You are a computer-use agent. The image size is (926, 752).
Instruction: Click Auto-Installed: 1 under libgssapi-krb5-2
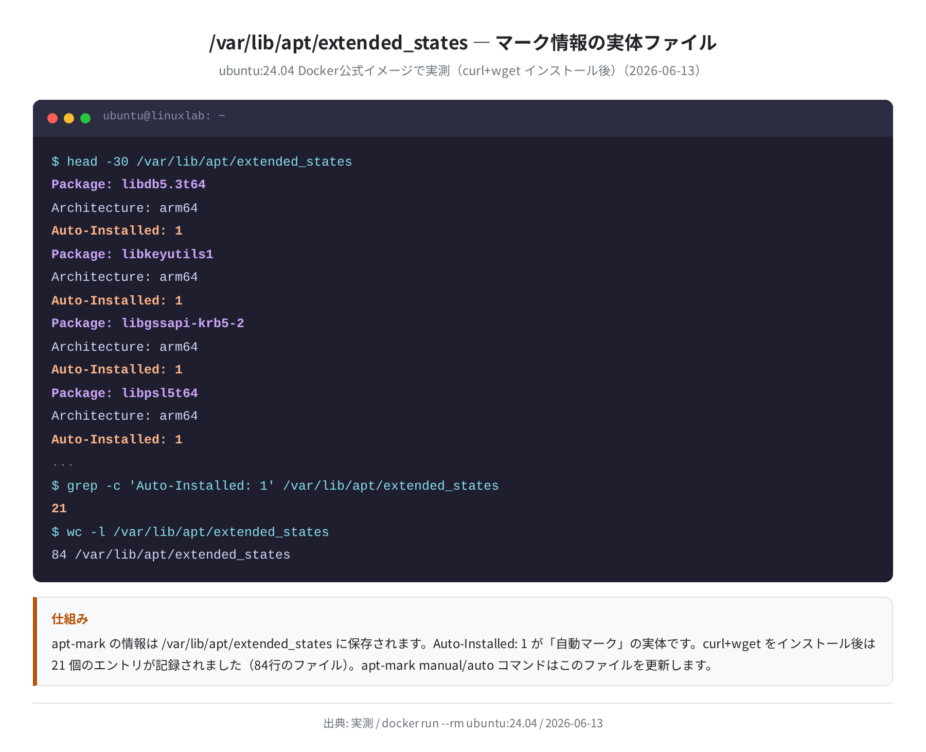[117, 369]
